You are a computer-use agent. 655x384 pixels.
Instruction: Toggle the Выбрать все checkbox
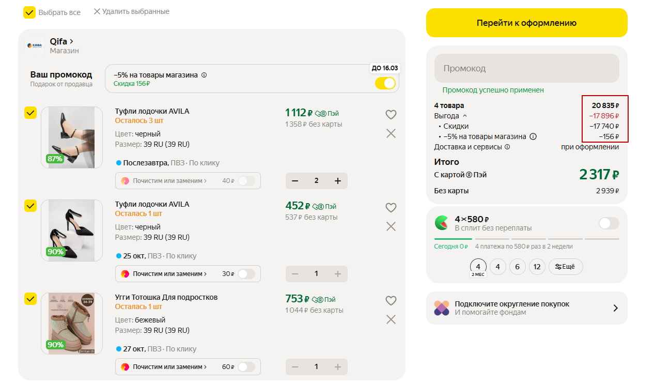coord(29,12)
